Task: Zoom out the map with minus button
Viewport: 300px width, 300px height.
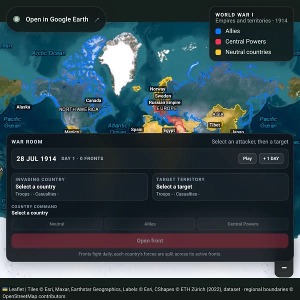Action: (x=284, y=267)
